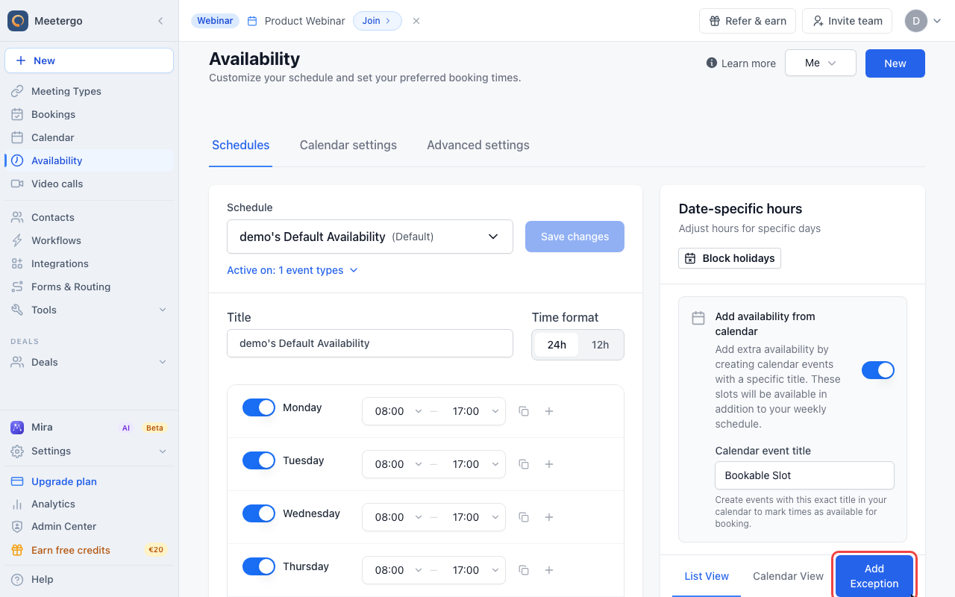Open the Schedule selection dropdown
Image resolution: width=955 pixels, height=597 pixels.
pyautogui.click(x=370, y=237)
